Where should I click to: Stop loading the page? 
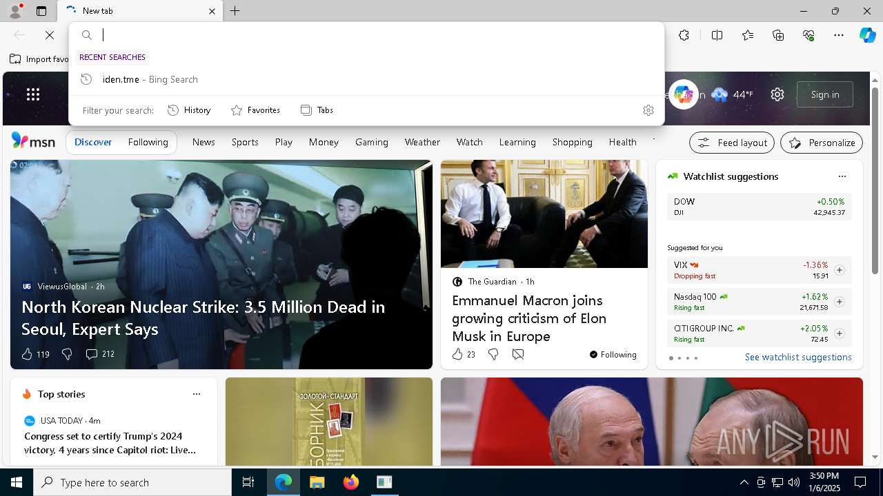click(x=50, y=35)
